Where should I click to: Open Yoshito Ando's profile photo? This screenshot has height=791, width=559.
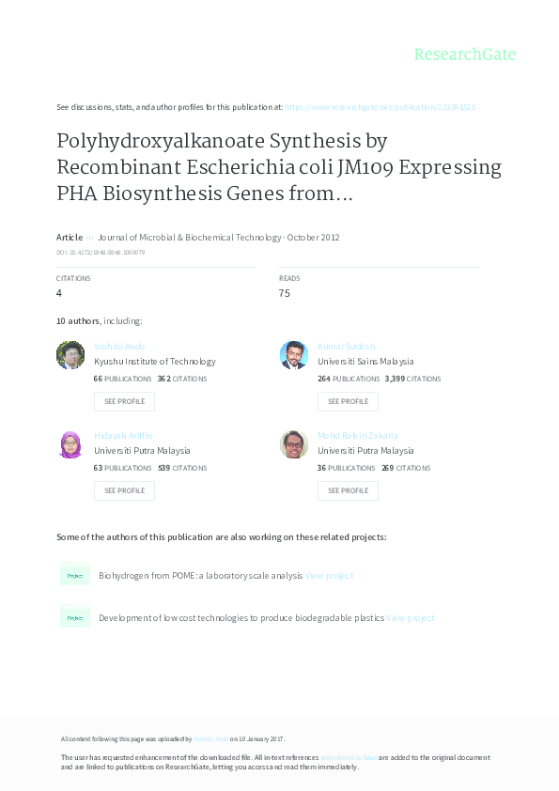[70, 355]
